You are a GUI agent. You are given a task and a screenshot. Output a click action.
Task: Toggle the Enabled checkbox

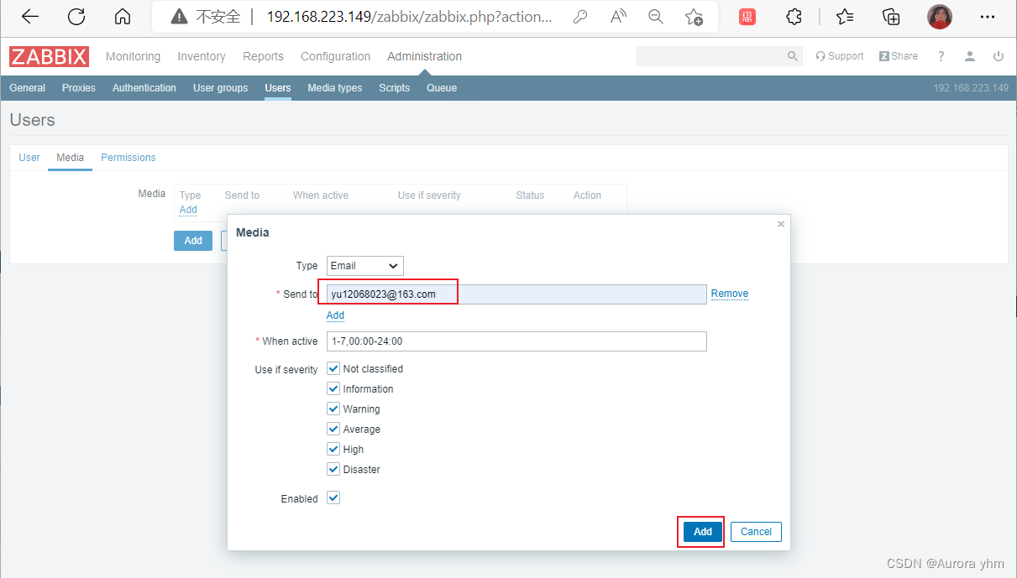pyautogui.click(x=333, y=497)
